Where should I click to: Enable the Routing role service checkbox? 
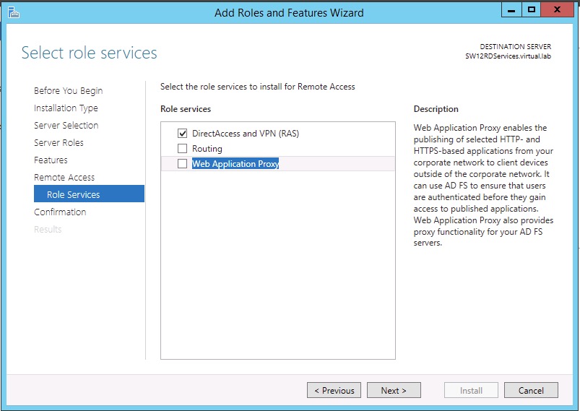coord(182,148)
